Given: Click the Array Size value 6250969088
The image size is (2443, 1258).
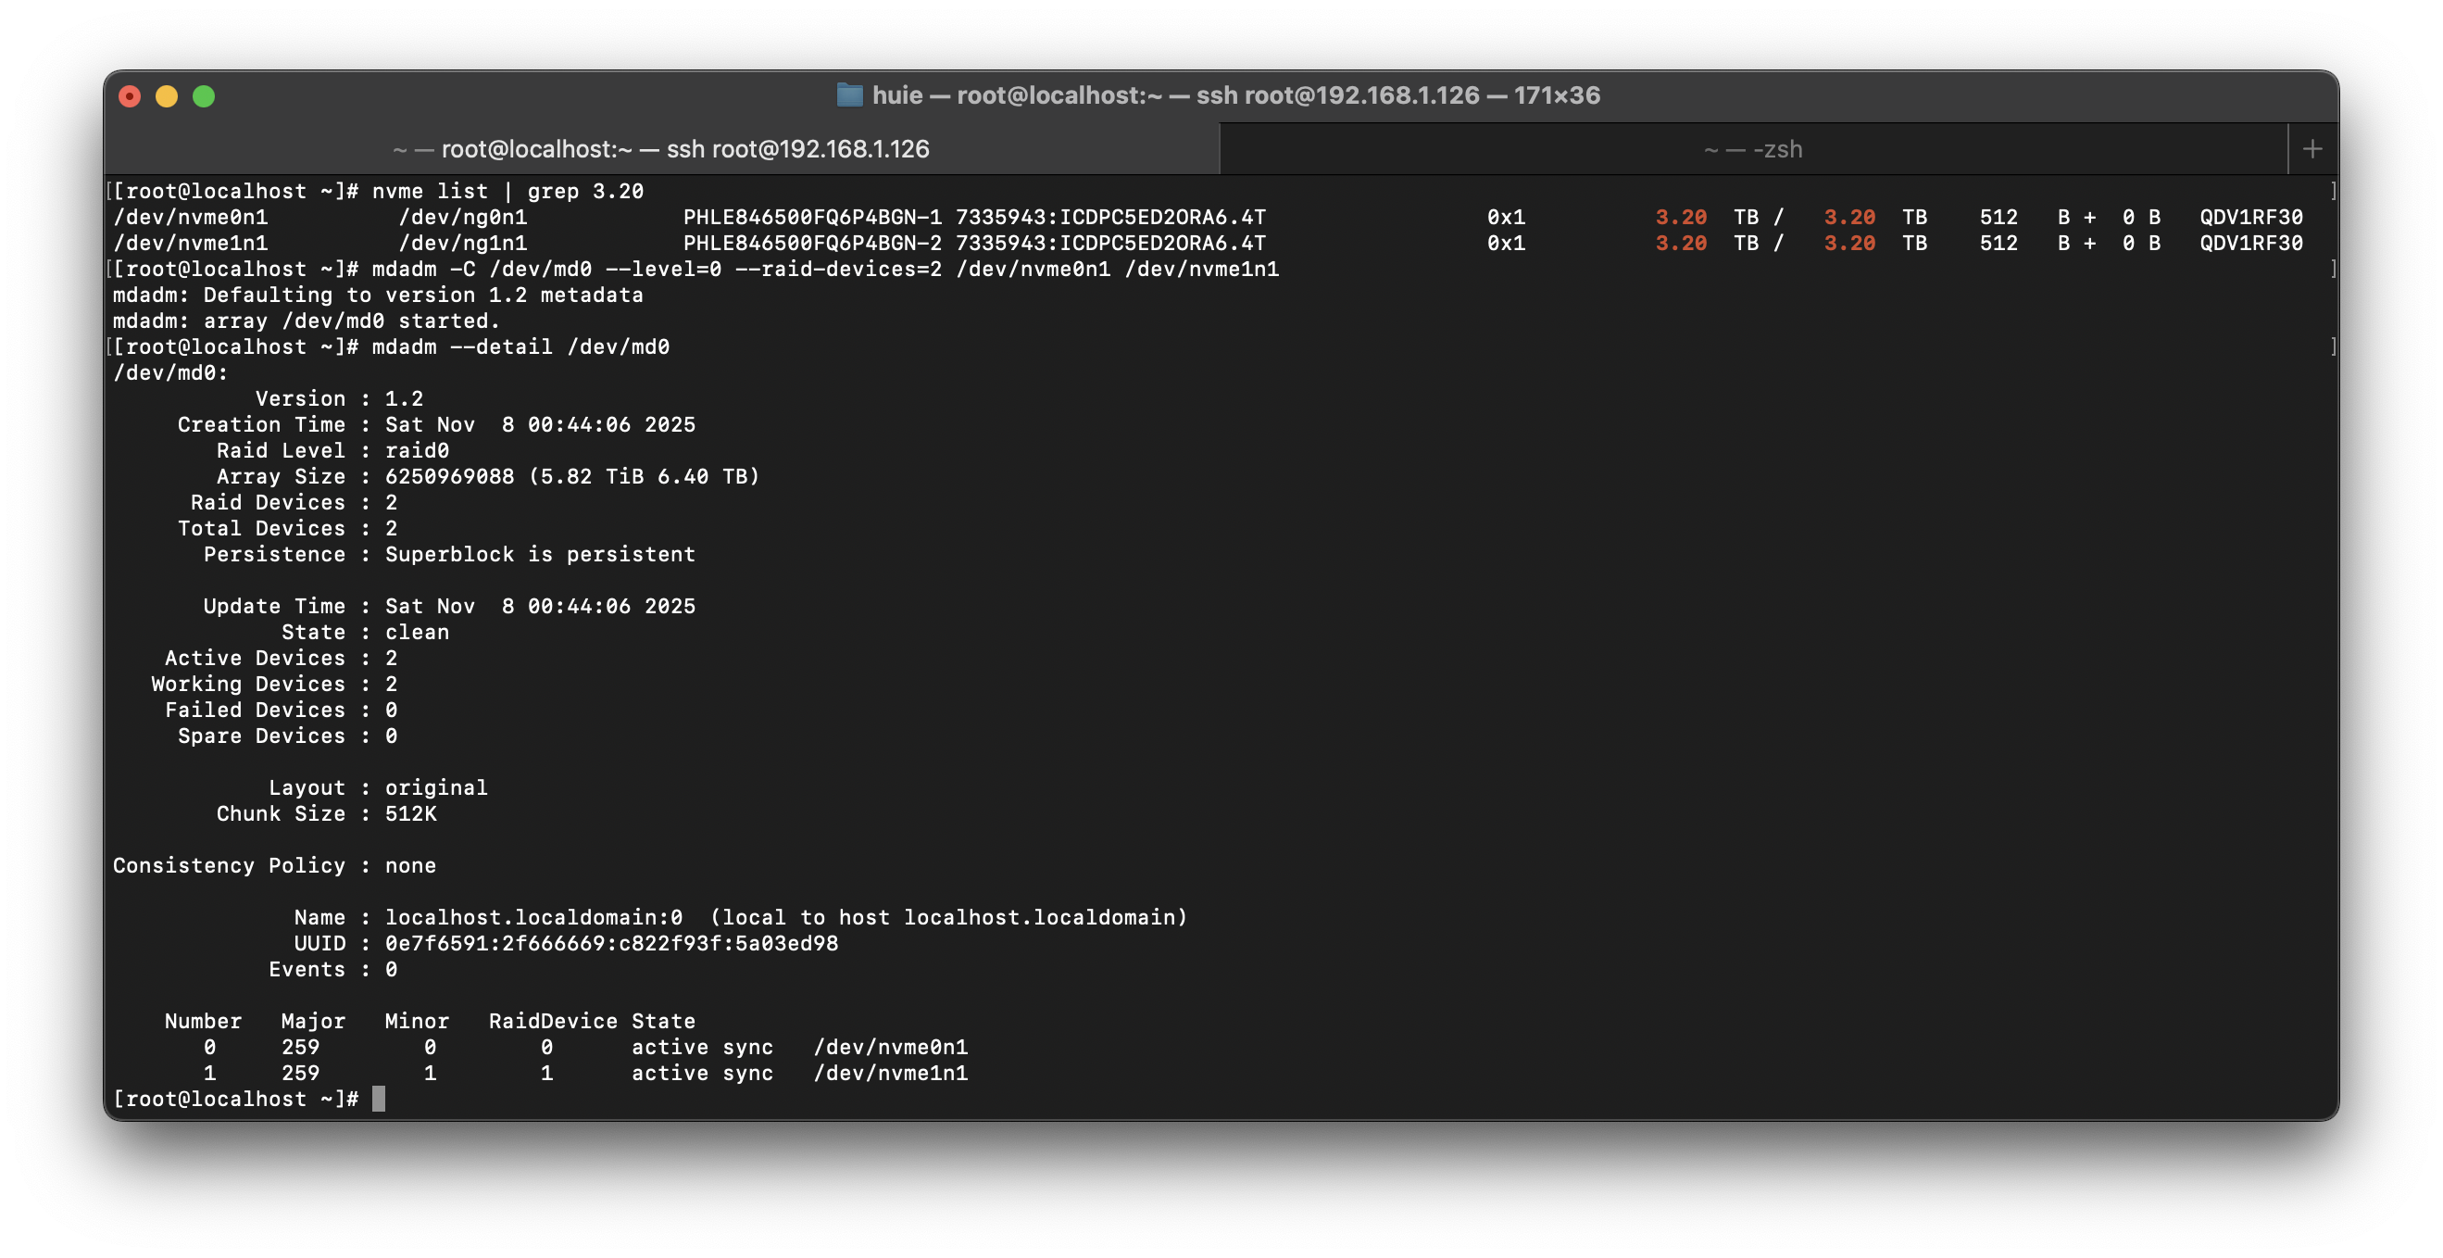Looking at the screenshot, I should coord(449,476).
